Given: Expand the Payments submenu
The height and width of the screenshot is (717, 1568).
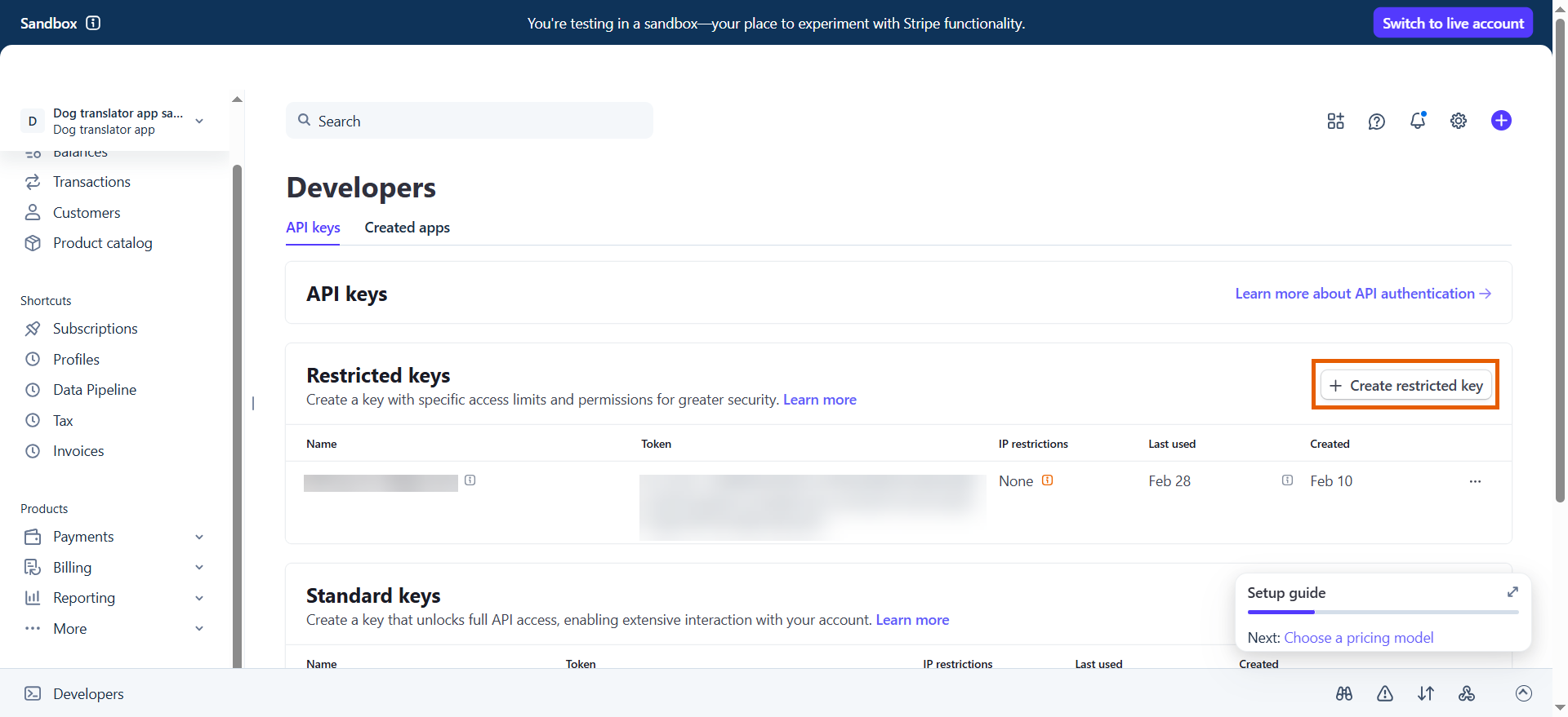Looking at the screenshot, I should (x=199, y=537).
